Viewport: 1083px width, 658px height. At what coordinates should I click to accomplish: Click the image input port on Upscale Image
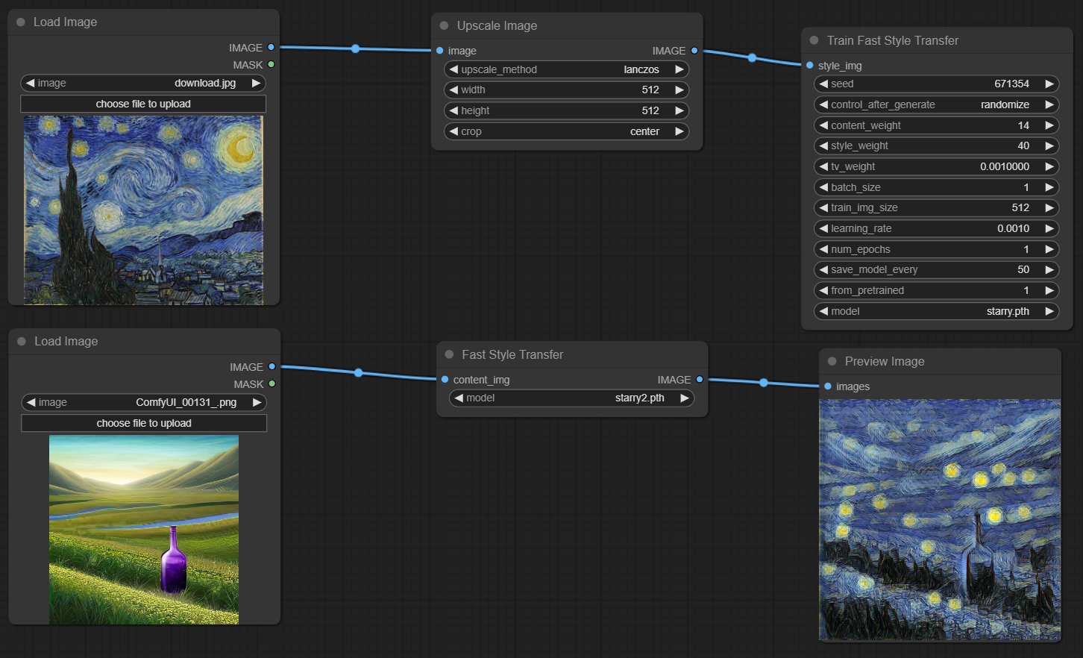(439, 51)
